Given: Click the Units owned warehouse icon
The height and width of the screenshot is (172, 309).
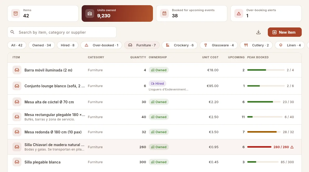Looking at the screenshot, I should click(x=90, y=13).
